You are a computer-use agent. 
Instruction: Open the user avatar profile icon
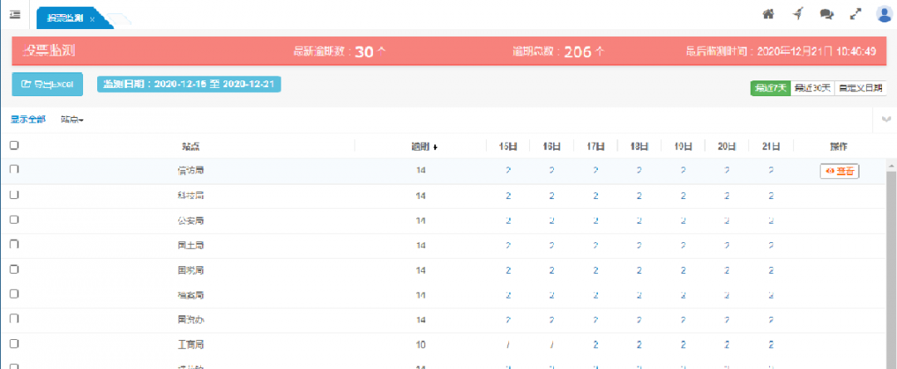[884, 13]
